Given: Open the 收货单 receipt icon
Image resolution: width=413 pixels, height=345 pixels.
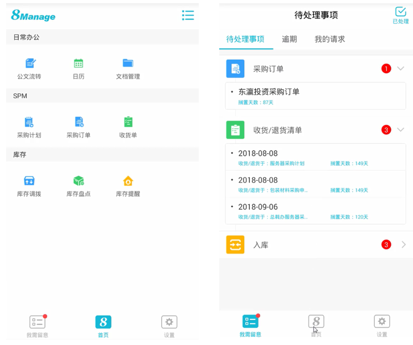Looking at the screenshot, I should coord(128,123).
